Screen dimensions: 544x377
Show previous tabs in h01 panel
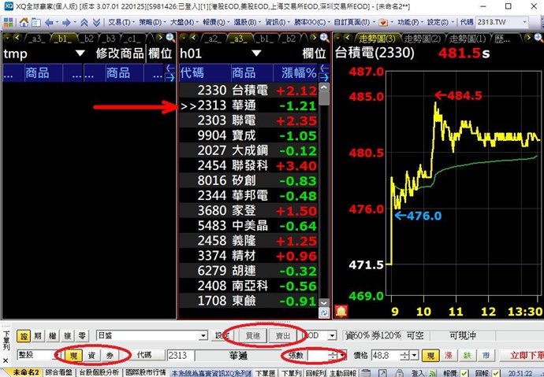coord(194,38)
